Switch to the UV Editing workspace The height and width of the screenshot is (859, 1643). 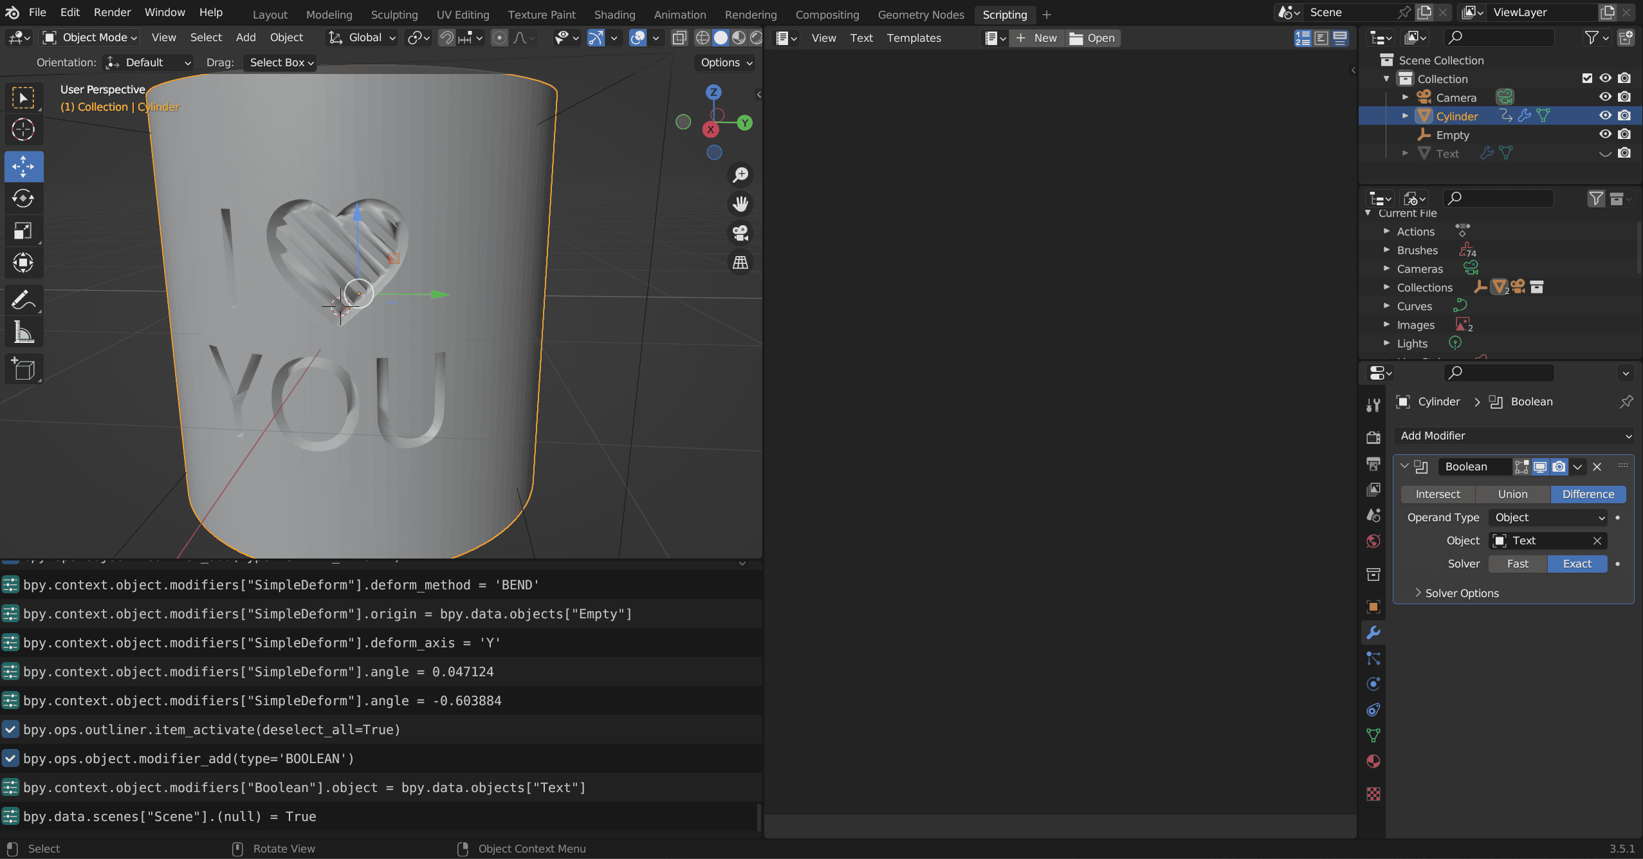click(463, 14)
